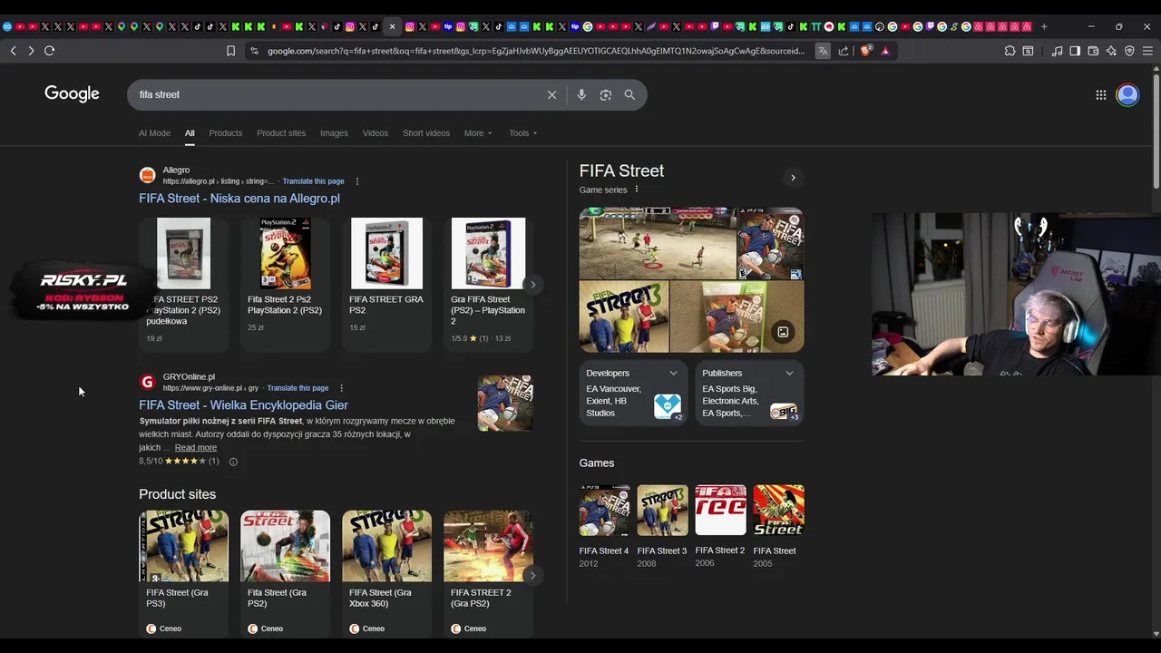Image resolution: width=1161 pixels, height=653 pixels.
Task: Open the Brave Shields lion icon
Action: coord(865,51)
